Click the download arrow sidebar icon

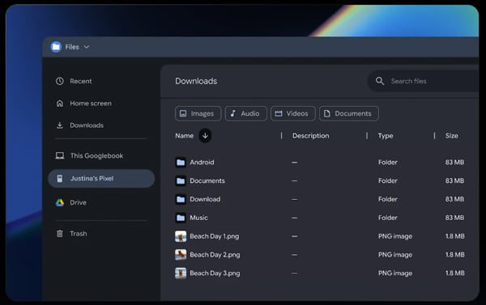tap(60, 125)
